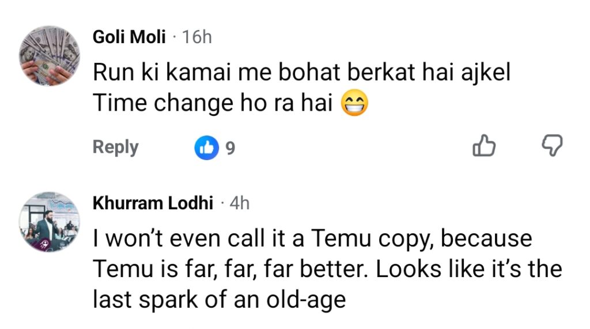Open Khurram Lodhi's profile picture
The width and height of the screenshot is (590, 329).
point(50,222)
